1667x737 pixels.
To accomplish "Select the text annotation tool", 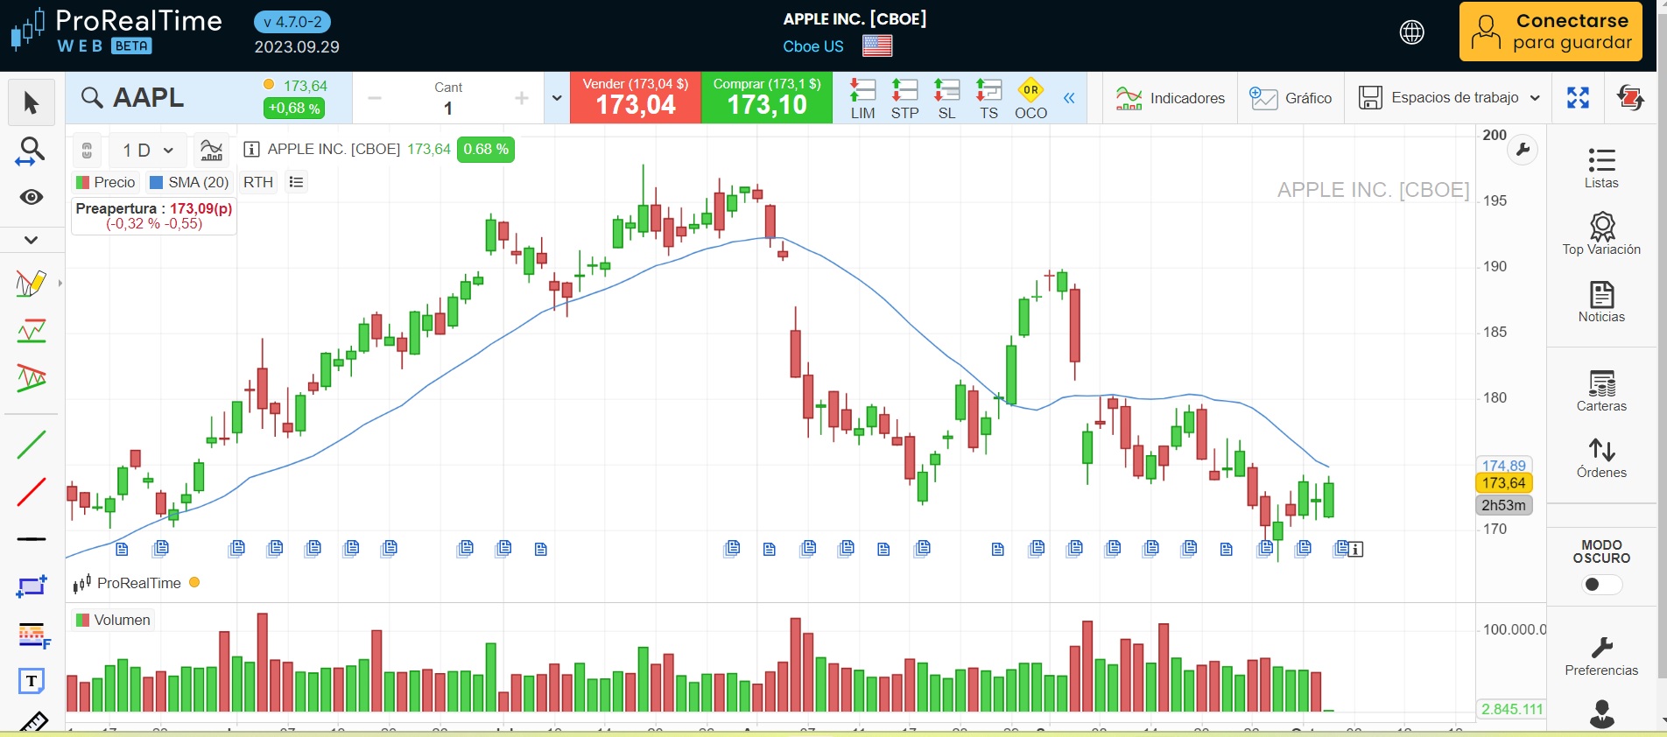I will pyautogui.click(x=32, y=681).
